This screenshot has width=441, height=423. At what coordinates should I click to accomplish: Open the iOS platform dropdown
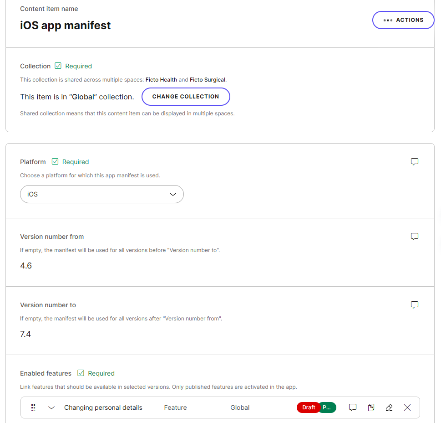pos(101,194)
